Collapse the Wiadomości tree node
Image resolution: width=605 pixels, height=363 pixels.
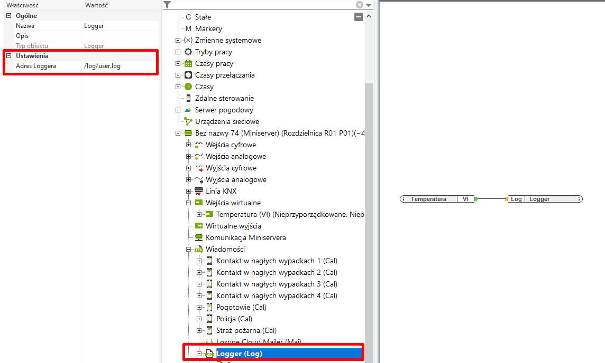(x=189, y=249)
